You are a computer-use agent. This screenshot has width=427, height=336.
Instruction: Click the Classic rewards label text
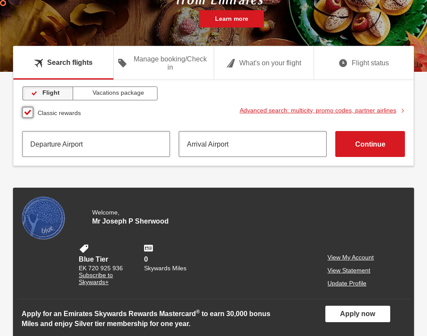coord(59,113)
